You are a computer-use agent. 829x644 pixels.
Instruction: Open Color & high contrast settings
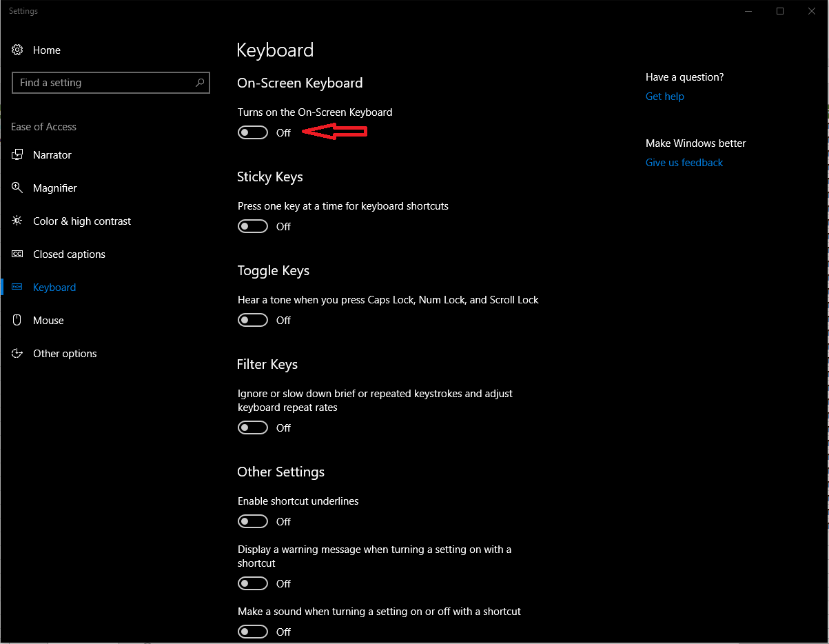coord(82,221)
